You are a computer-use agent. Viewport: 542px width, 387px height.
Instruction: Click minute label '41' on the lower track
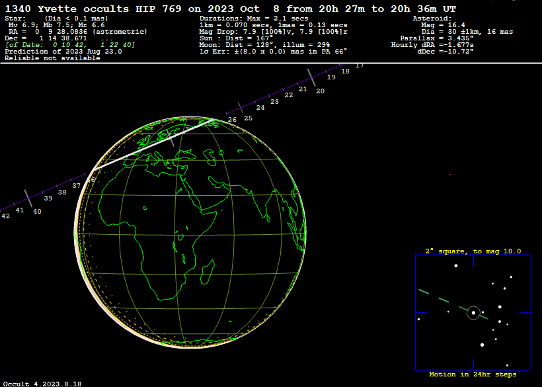(x=20, y=210)
